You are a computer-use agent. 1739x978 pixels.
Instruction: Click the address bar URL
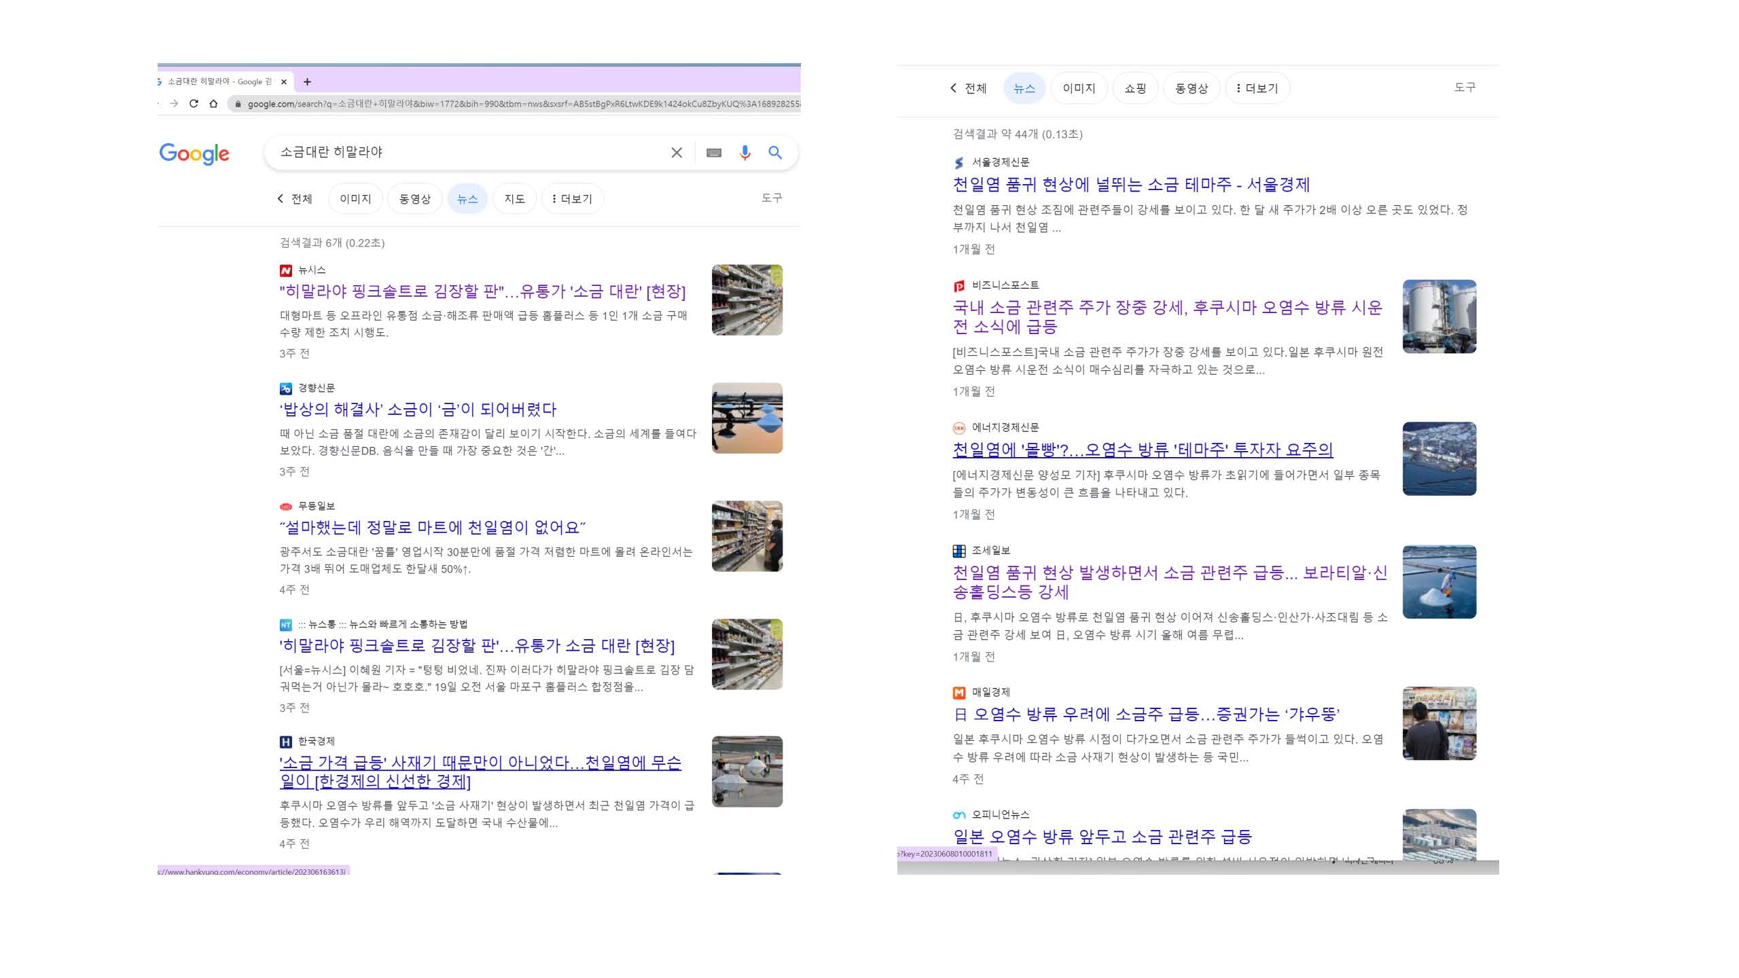523,104
